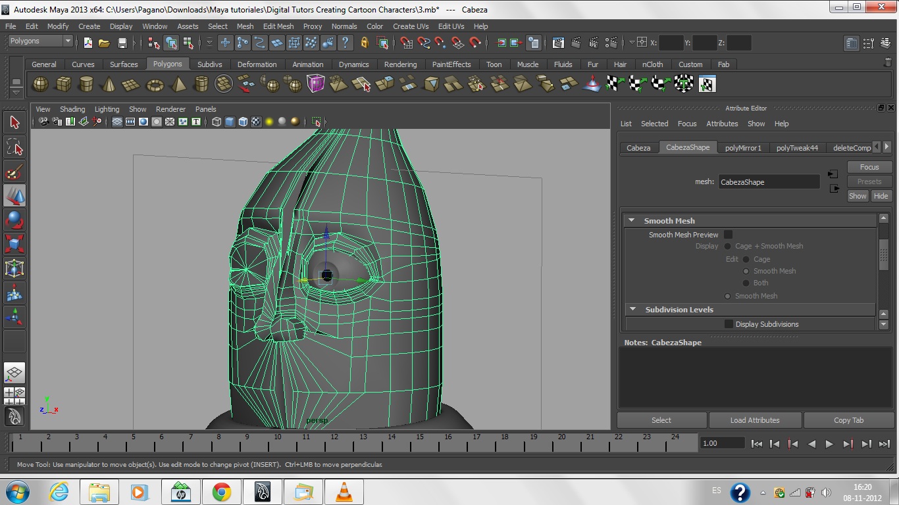Enable the Smooth Mesh Preview checkbox
The height and width of the screenshot is (505, 899).
(728, 235)
